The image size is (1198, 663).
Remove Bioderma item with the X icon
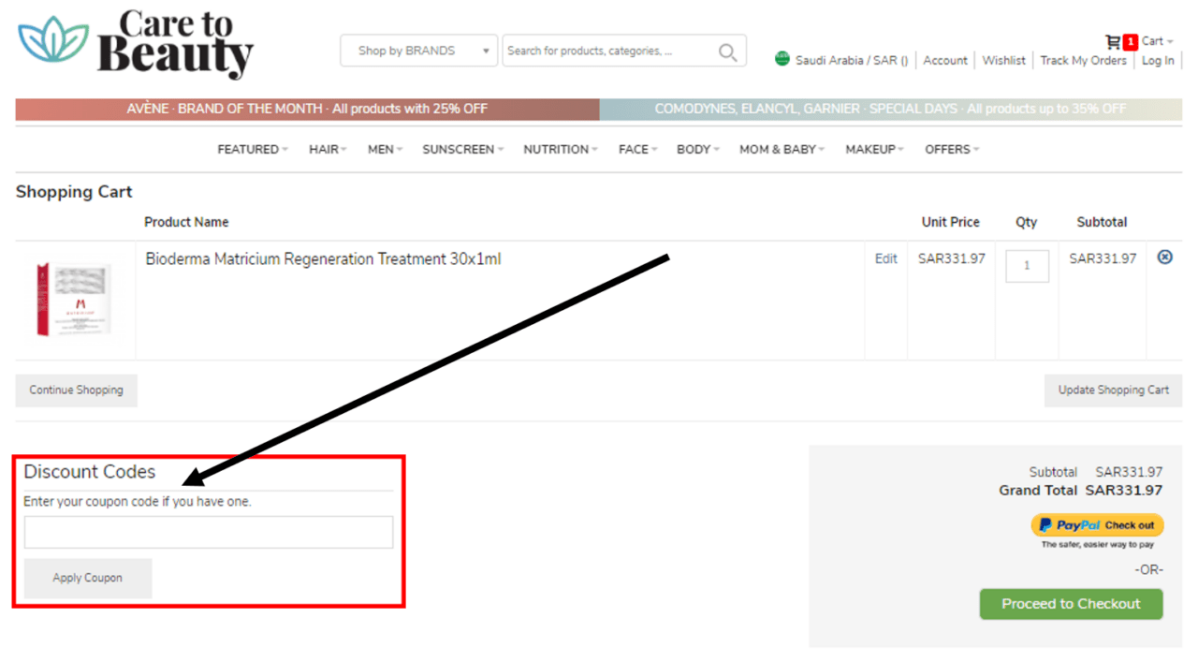(1164, 257)
